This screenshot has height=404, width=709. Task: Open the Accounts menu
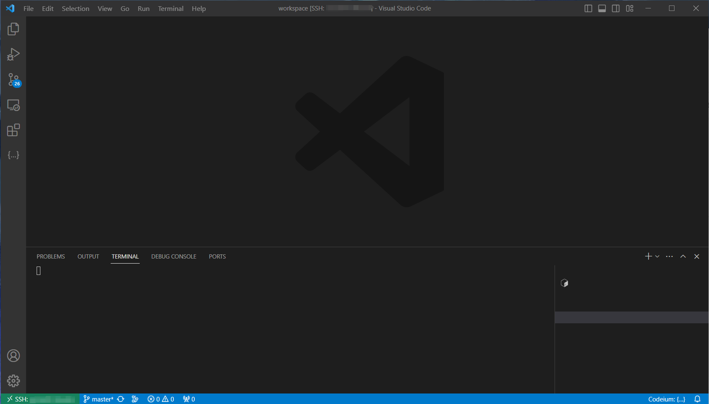(13, 356)
